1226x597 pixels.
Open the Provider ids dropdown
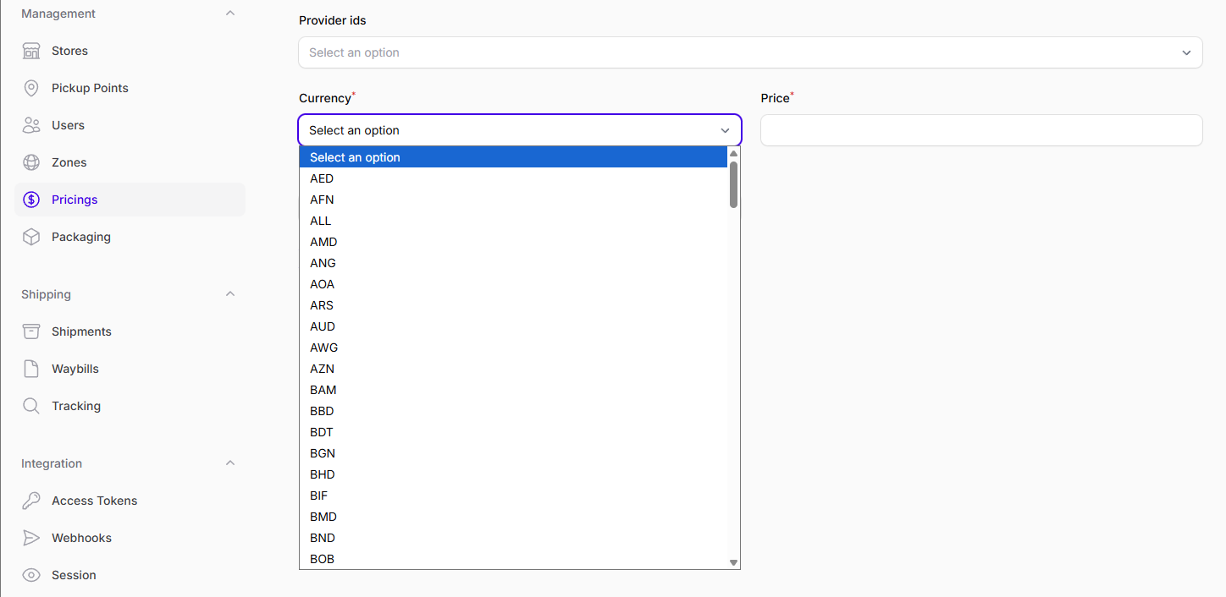(749, 52)
